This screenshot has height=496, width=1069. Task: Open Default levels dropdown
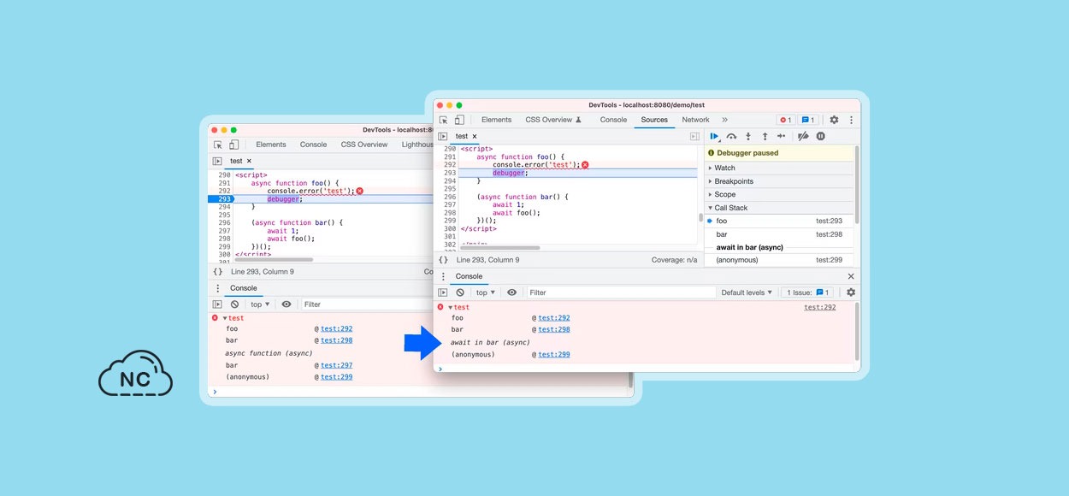(747, 292)
